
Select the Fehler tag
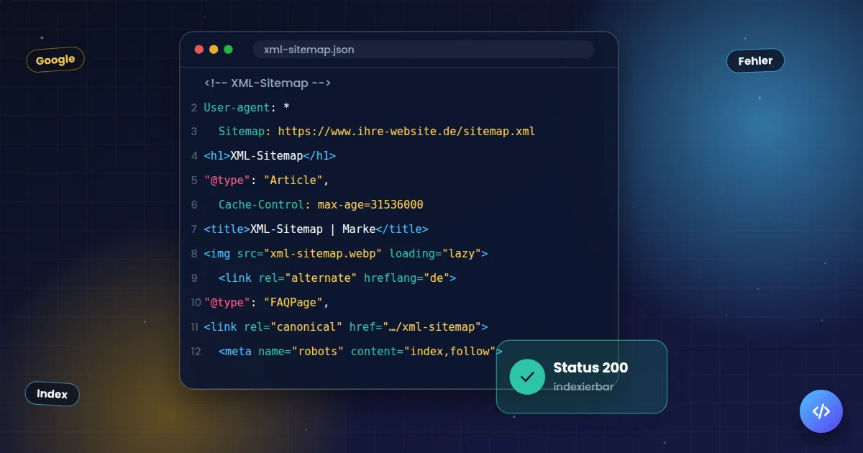(x=755, y=61)
